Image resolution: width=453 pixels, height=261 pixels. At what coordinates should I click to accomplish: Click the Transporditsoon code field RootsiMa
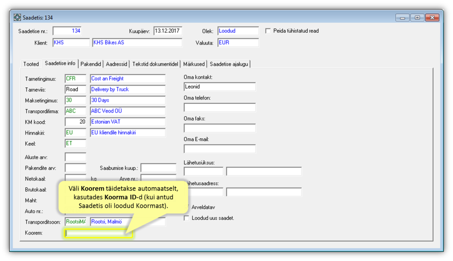pyautogui.click(x=75, y=222)
